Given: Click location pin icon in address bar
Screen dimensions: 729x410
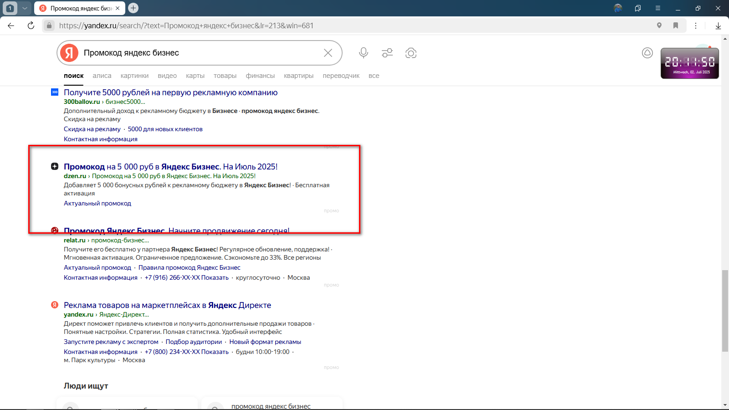Looking at the screenshot, I should point(659,26).
